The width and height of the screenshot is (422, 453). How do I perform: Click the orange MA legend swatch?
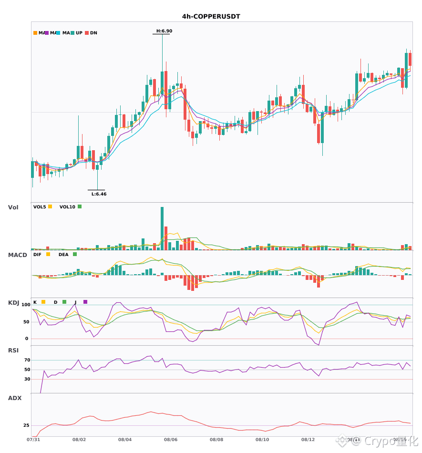point(35,33)
